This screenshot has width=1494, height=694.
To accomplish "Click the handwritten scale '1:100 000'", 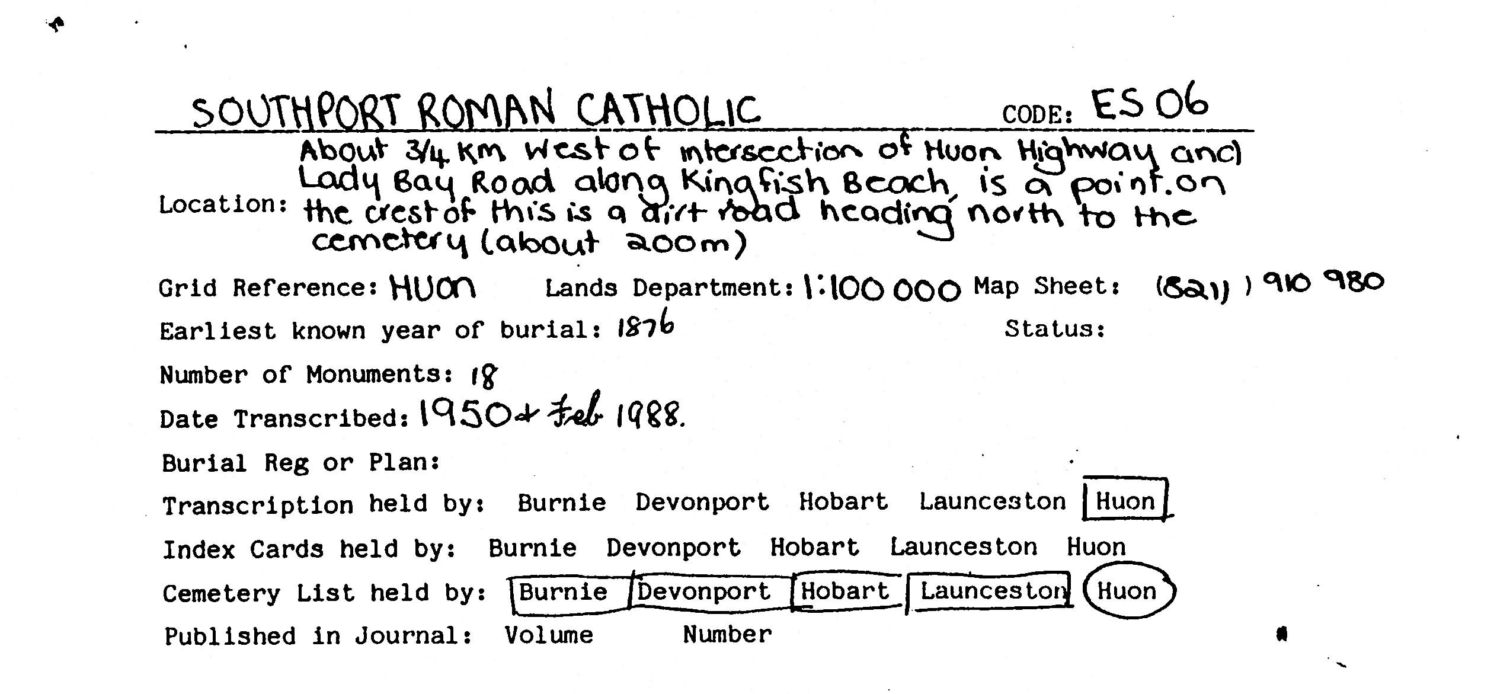I will [881, 289].
